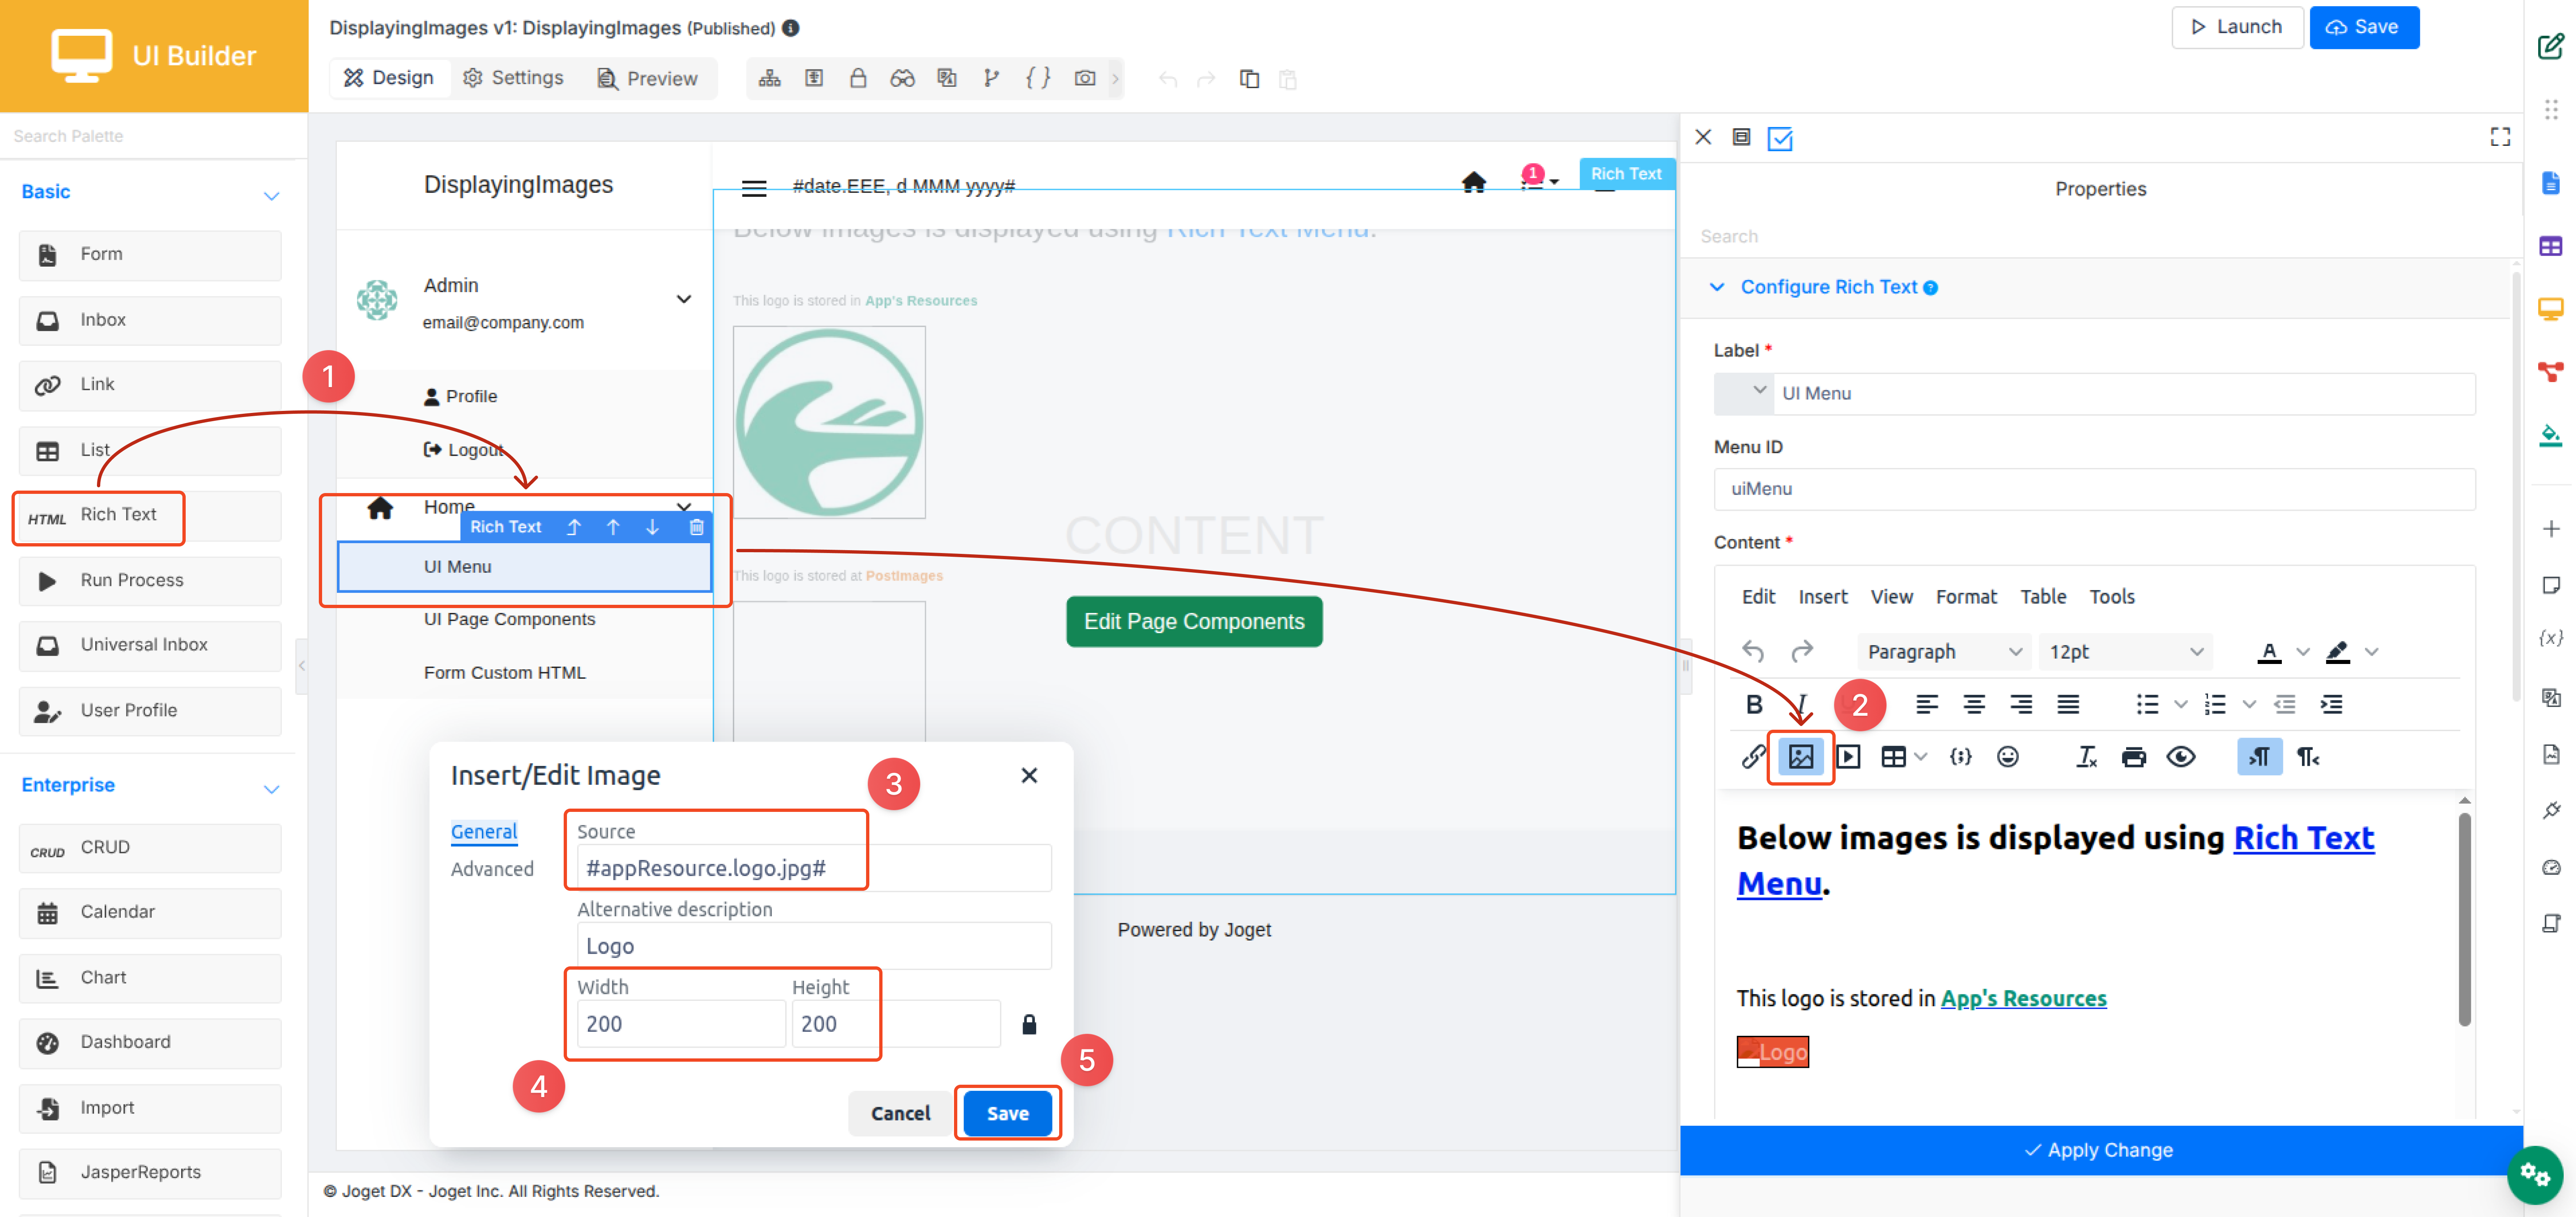
Task: Click the print icon in editor toolbar
Action: pos(2133,757)
